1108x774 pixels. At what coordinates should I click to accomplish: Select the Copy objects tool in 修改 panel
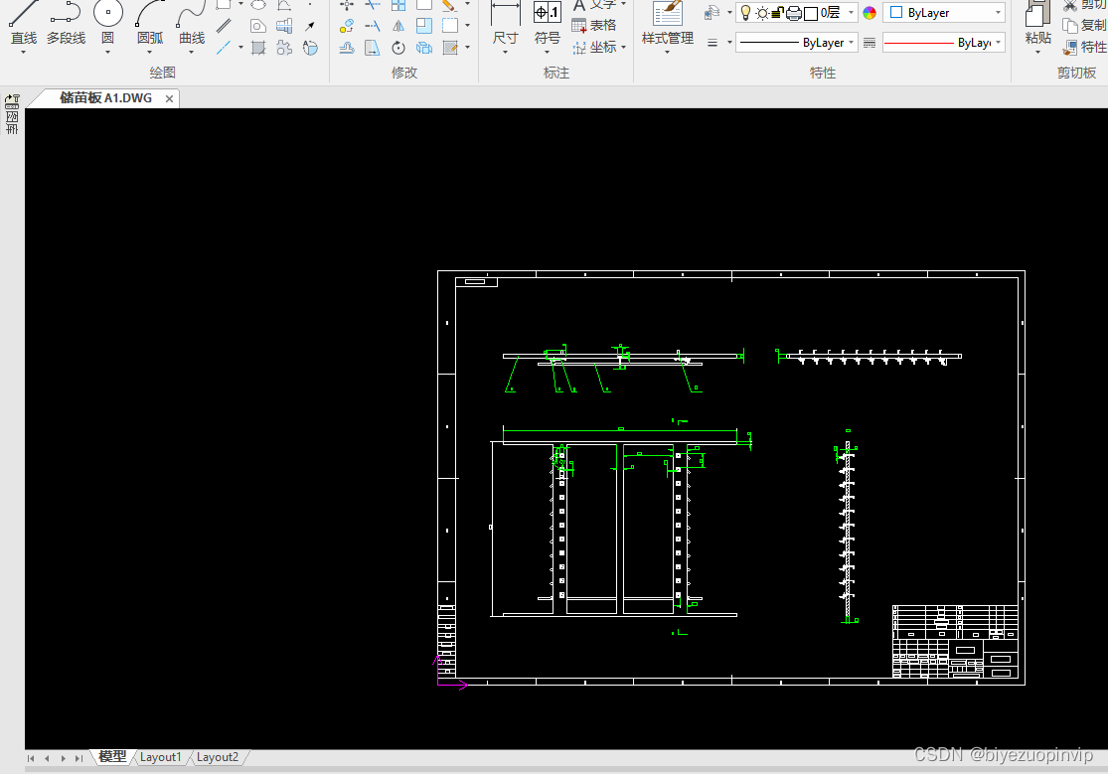[346, 26]
